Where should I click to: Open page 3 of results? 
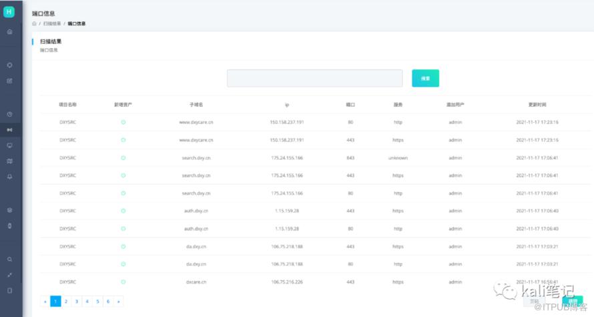tap(76, 302)
